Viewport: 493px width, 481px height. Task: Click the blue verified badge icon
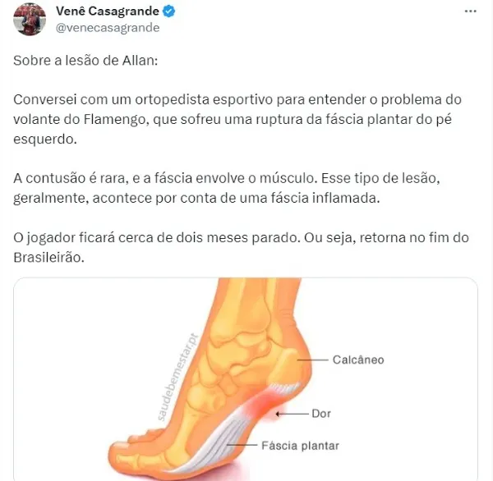(x=168, y=11)
